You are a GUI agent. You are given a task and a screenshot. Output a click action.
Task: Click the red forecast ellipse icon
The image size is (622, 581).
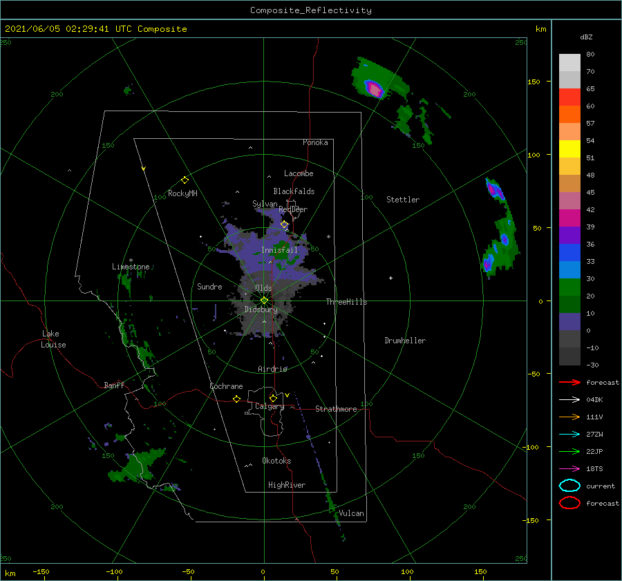click(569, 503)
